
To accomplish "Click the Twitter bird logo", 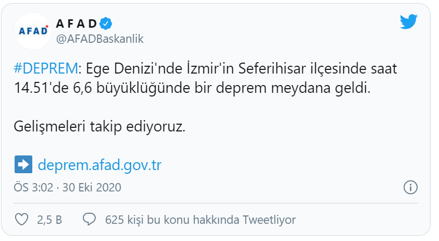I will coord(409,22).
